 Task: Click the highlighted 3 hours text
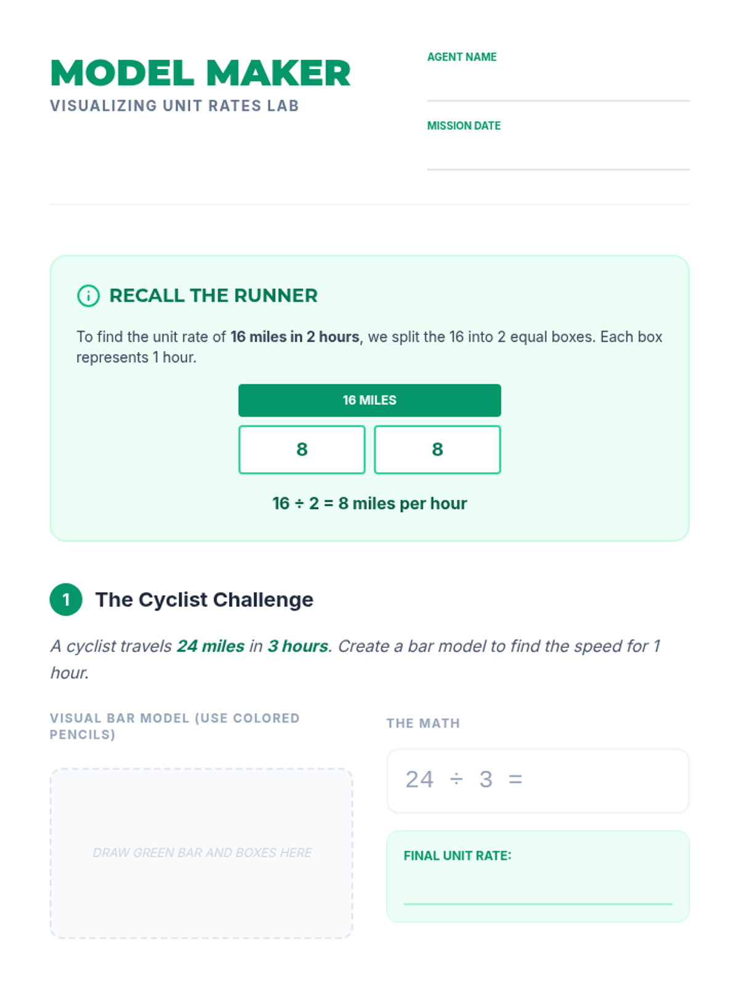pyautogui.click(x=298, y=646)
